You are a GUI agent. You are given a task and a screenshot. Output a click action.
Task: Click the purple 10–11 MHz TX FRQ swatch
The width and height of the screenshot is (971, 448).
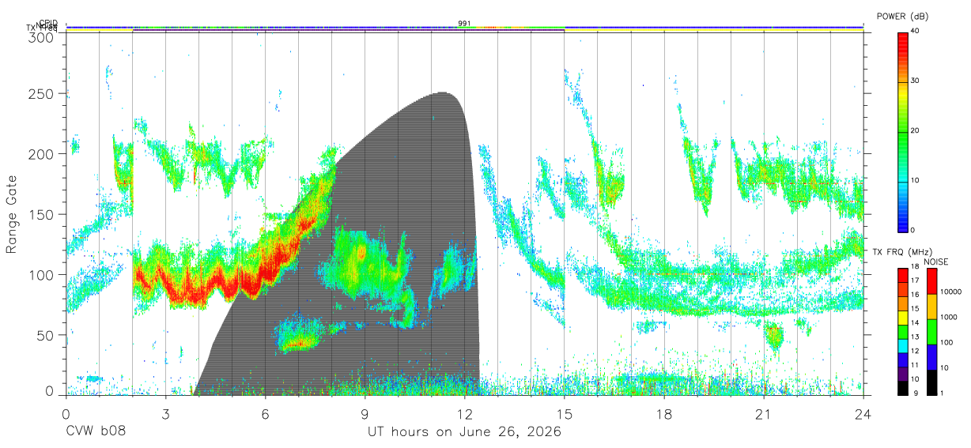click(903, 374)
